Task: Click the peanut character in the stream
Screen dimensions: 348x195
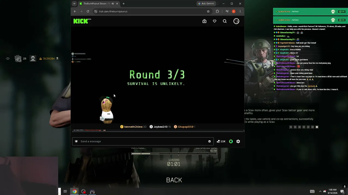Action: click(x=107, y=110)
